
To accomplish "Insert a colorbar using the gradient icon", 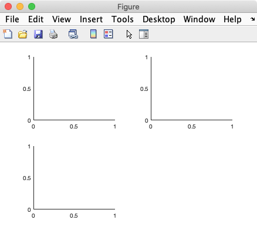I will pos(93,34).
